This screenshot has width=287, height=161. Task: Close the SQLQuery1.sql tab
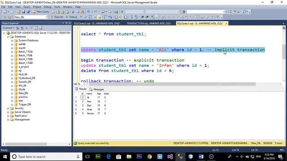[x=226, y=23]
